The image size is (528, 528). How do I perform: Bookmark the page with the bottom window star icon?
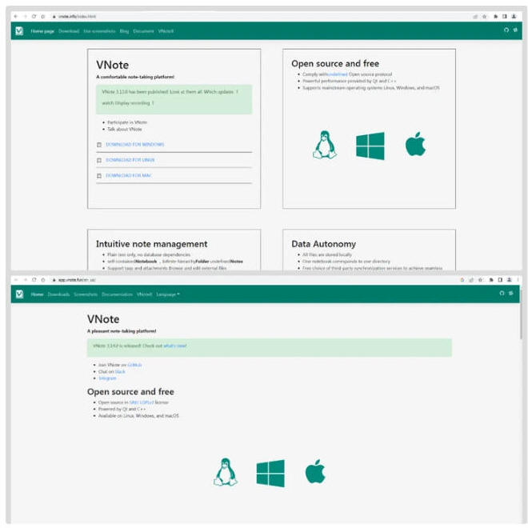point(480,279)
